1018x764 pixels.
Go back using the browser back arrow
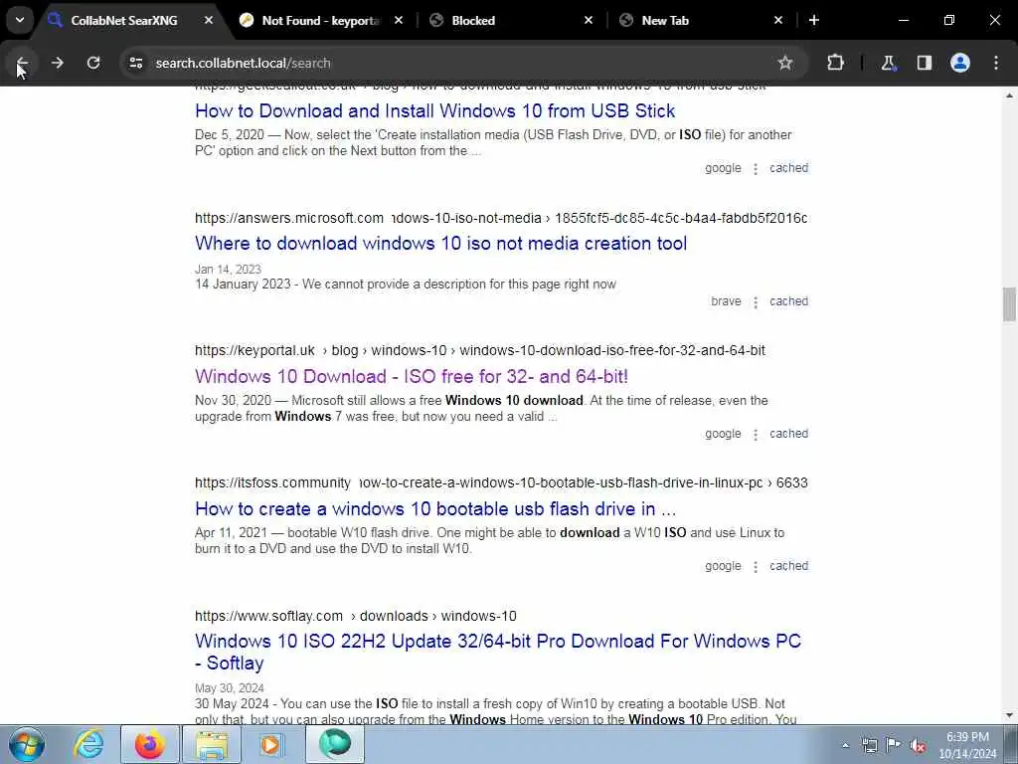pyautogui.click(x=22, y=63)
